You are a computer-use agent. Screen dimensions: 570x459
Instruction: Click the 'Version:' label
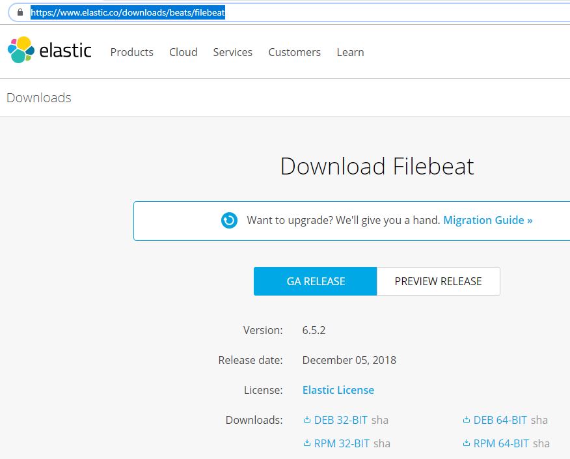[263, 330]
